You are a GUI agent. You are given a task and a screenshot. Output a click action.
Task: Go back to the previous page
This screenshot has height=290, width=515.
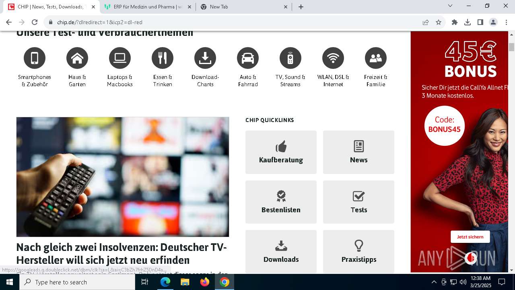[x=9, y=22]
